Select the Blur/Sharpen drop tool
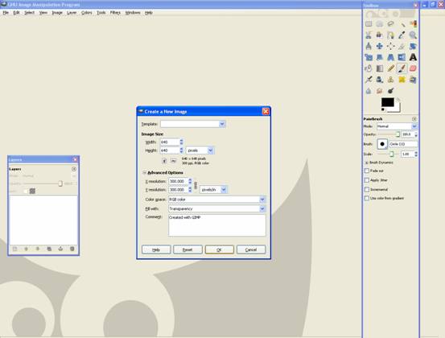The width and height of the screenshot is (445, 338). click(369, 91)
